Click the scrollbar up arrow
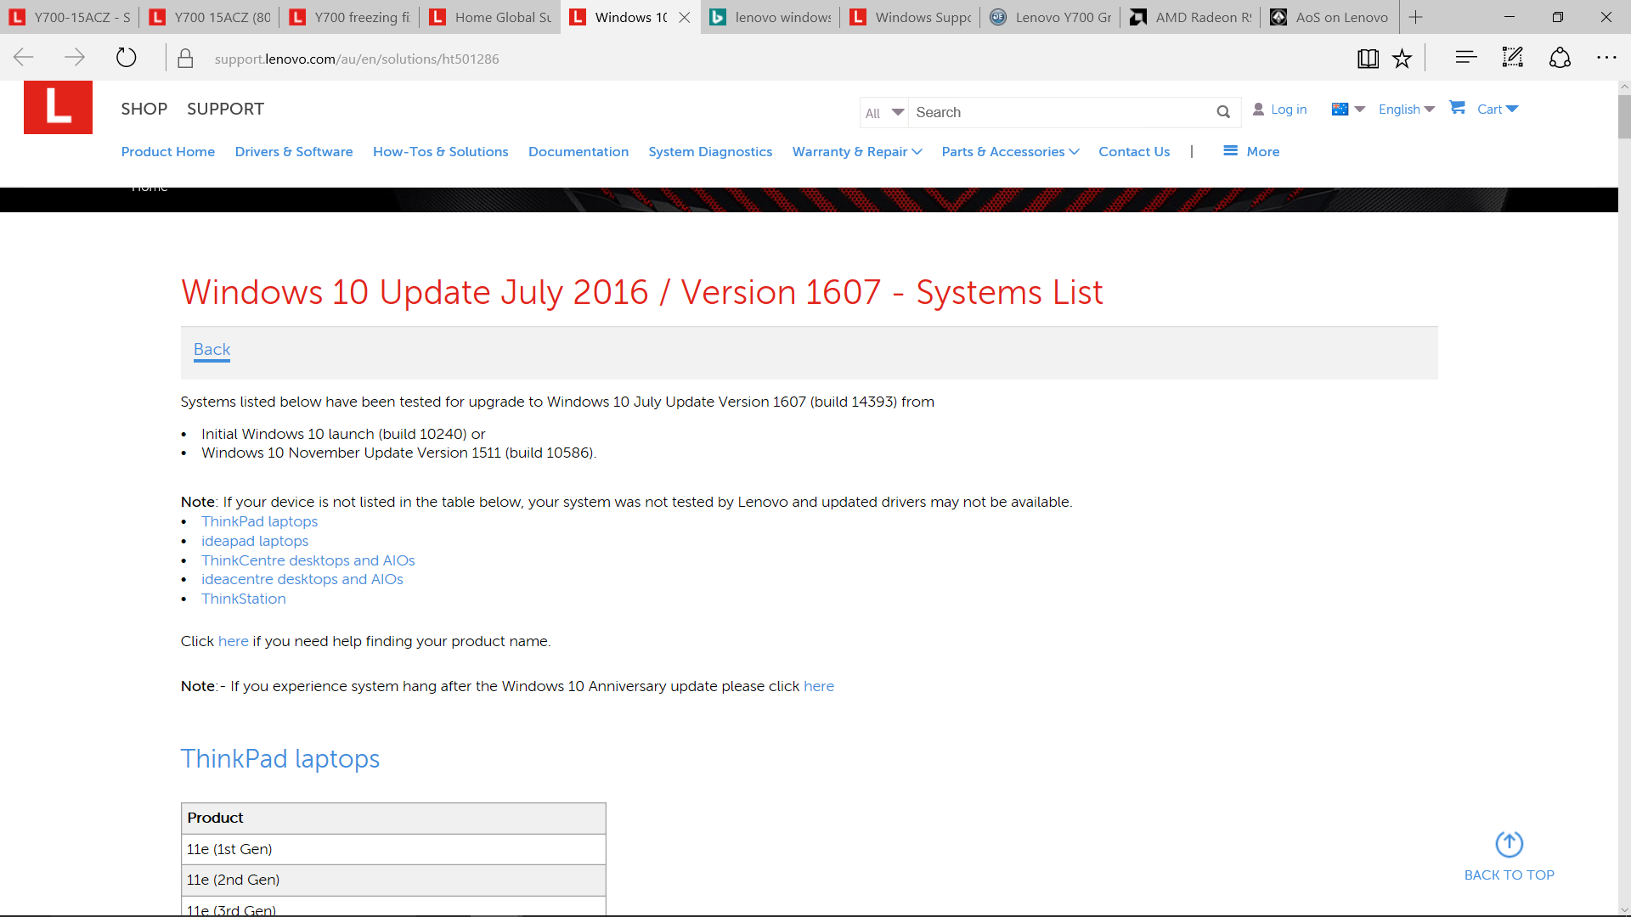The image size is (1631, 917). (1624, 87)
